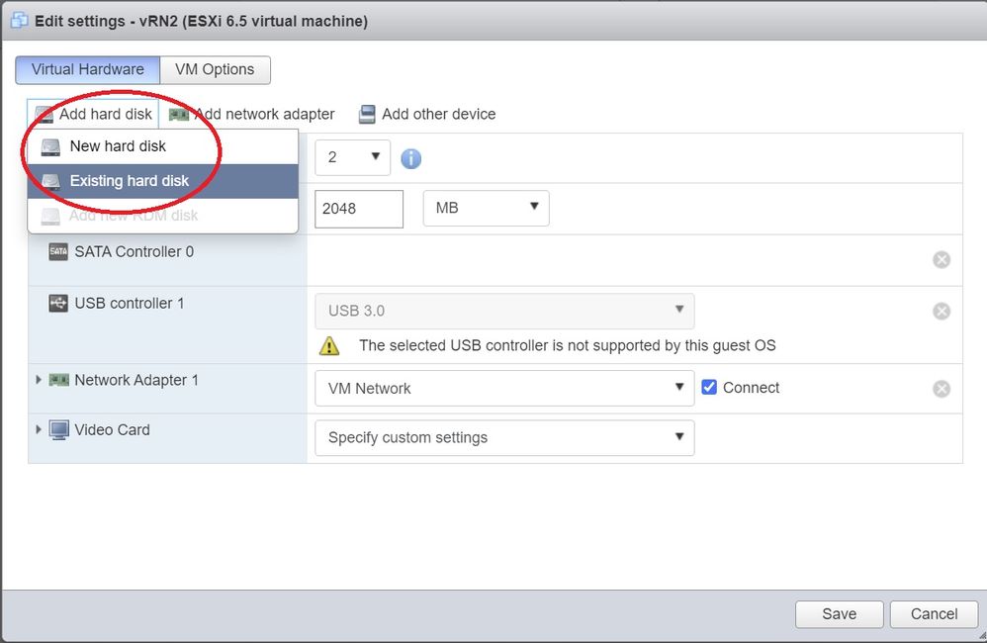Screen dimensions: 987x643
Task: Click the yellow USB warning icon
Action: [x=329, y=346]
